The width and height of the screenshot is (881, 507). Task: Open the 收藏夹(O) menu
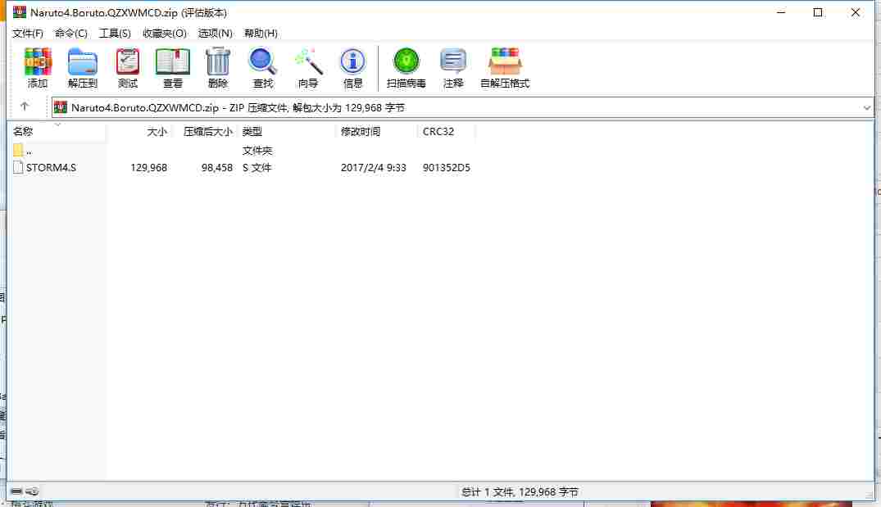tap(164, 33)
